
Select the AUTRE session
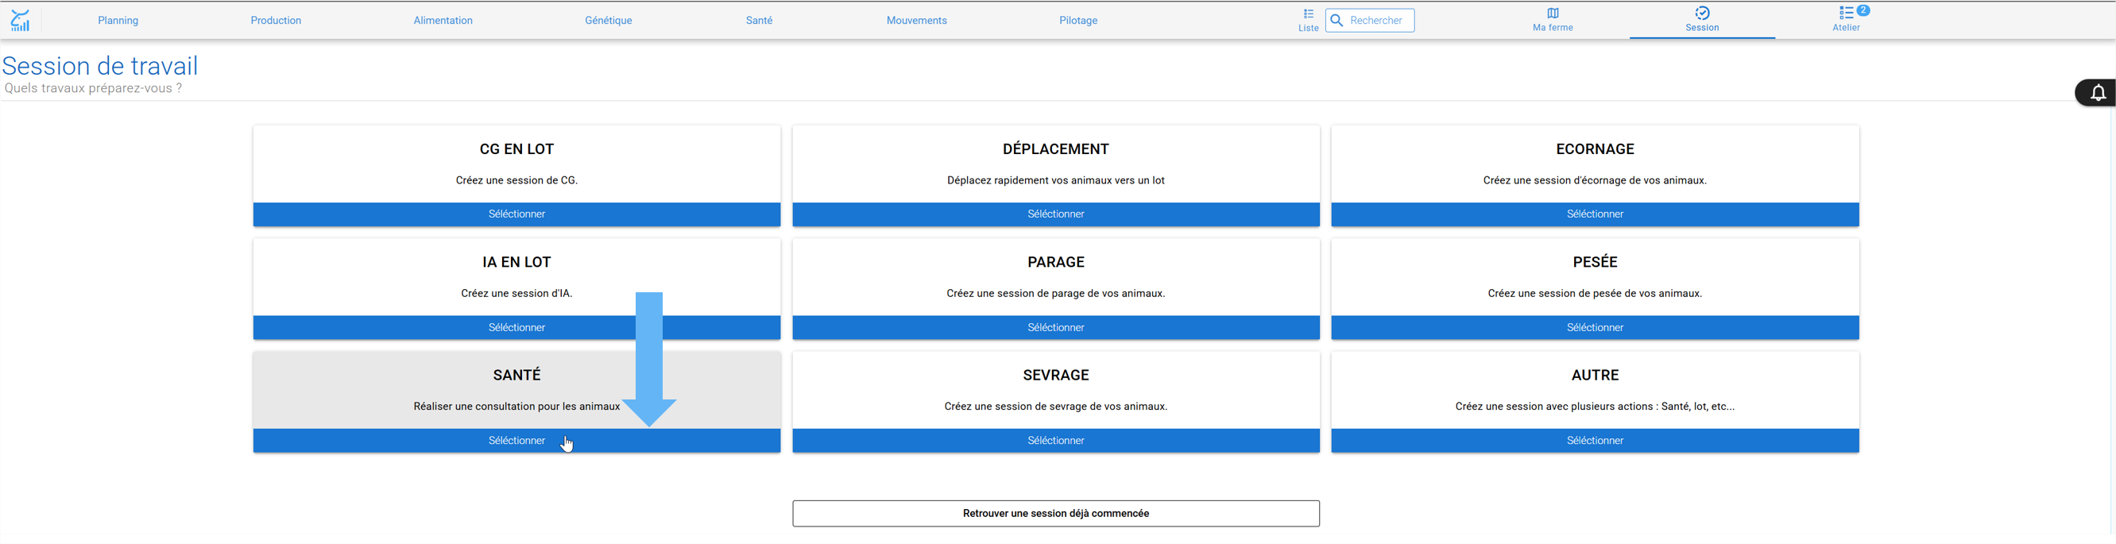click(x=1595, y=441)
